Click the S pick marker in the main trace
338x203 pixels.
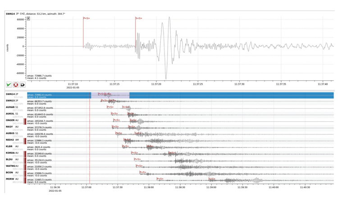(138, 18)
